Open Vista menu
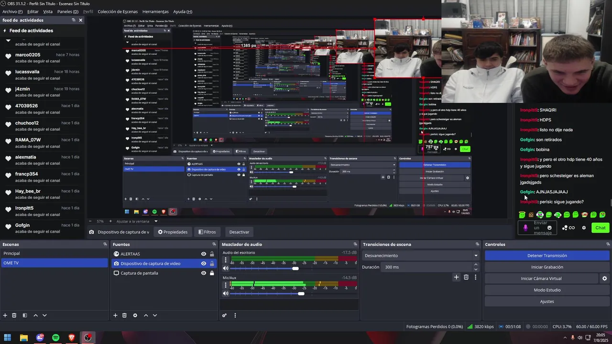Screen dimensions: 612x344 (48, 11)
